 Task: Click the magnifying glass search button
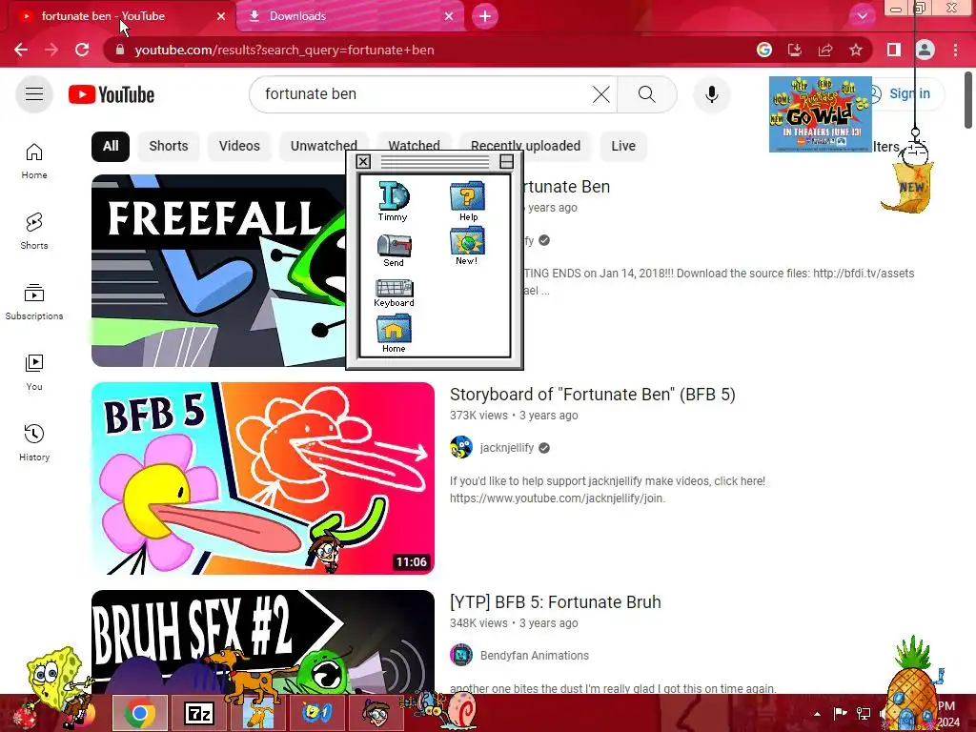point(647,94)
